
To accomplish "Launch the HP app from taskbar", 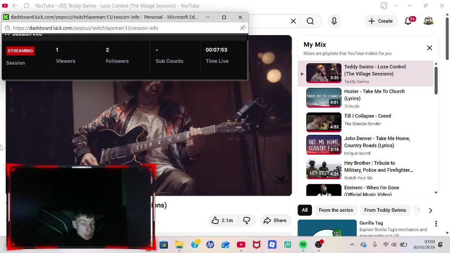I will click(x=210, y=245).
